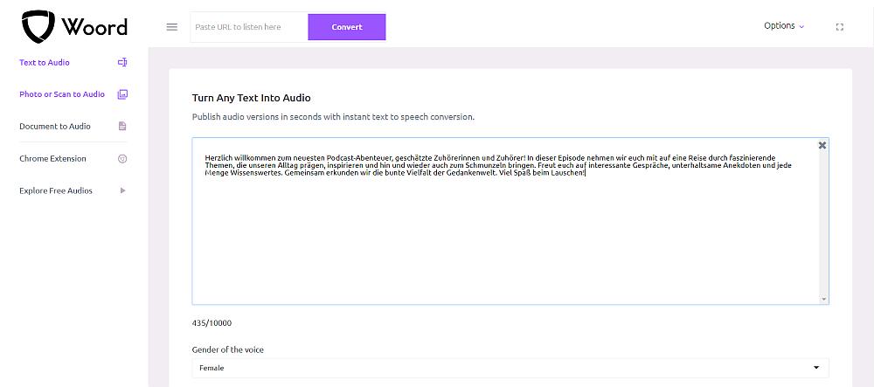
Task: Open the Chrome Extension page
Action: (x=52, y=159)
